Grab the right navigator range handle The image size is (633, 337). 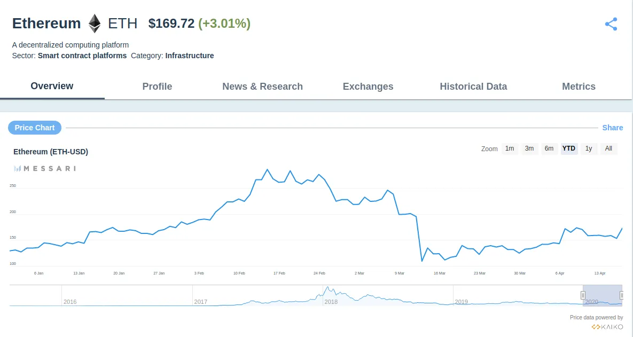[x=622, y=295]
